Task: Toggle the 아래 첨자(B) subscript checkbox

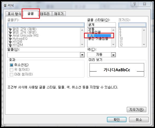Action: [x=11, y=74]
